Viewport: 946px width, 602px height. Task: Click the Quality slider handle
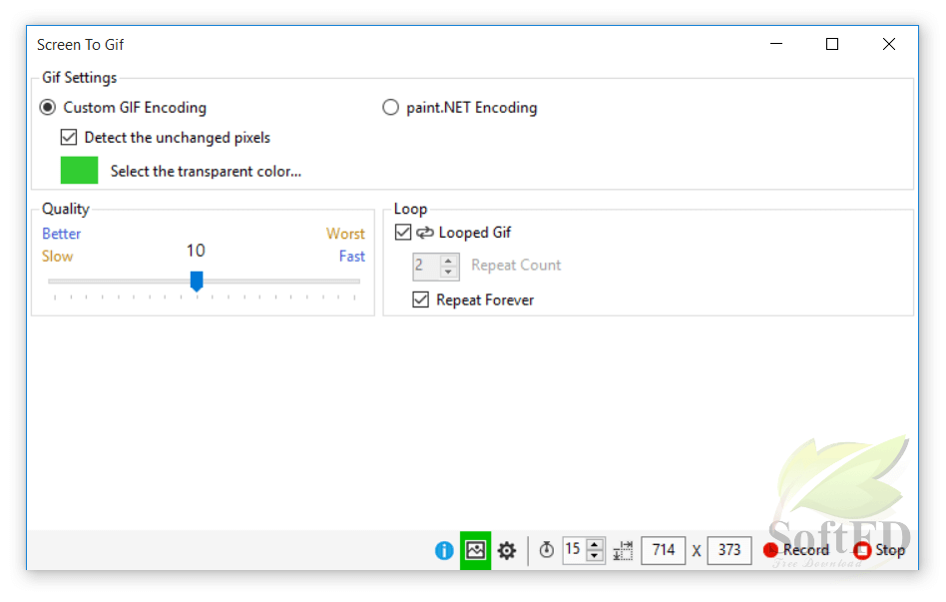tap(196, 281)
